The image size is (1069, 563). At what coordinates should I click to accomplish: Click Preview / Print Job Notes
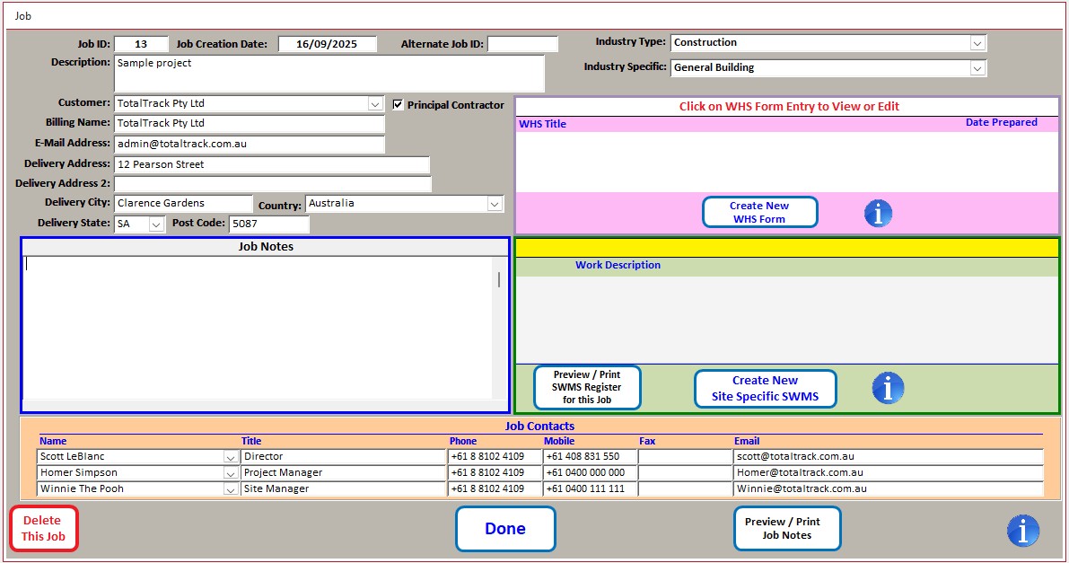pyautogui.click(x=787, y=528)
